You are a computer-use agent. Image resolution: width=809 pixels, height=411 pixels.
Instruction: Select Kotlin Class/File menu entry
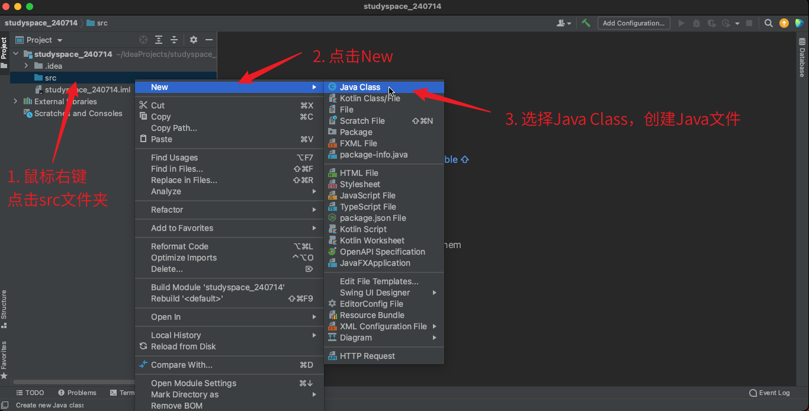[x=370, y=98]
